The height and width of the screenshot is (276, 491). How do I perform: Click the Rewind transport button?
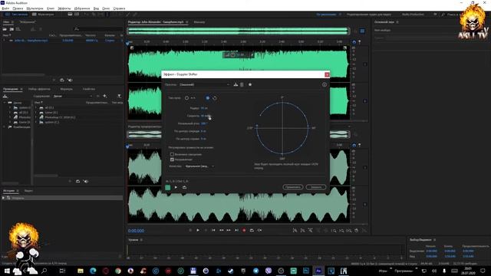(x=221, y=230)
